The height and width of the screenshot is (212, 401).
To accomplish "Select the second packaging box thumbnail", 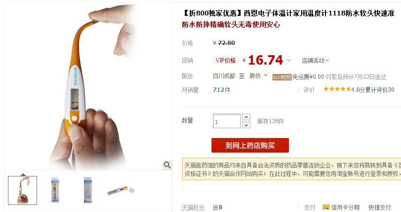I will pyautogui.click(x=55, y=190).
